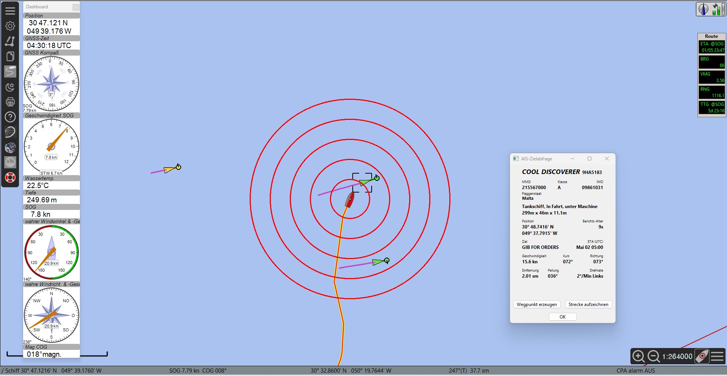Click the TTG @SOG route field
This screenshot has height=376, width=727.
[x=712, y=107]
